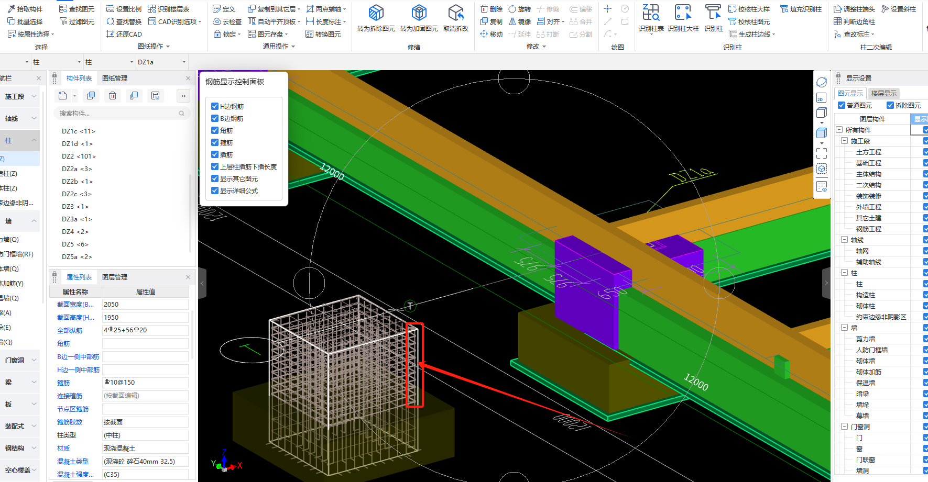Switch to 属性列表 tab
Screen dimensions: 928x482
pyautogui.click(x=79, y=277)
